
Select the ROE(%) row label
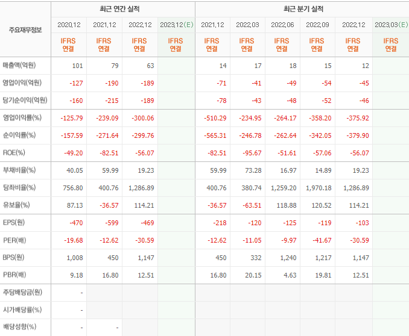click(14, 152)
